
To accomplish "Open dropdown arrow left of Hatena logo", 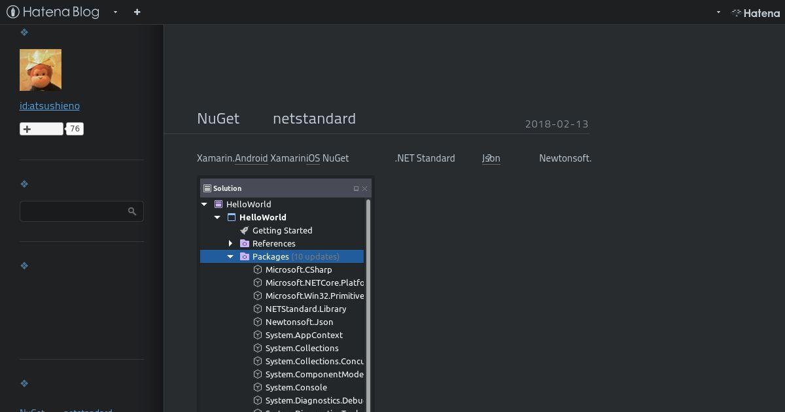I will click(x=718, y=12).
